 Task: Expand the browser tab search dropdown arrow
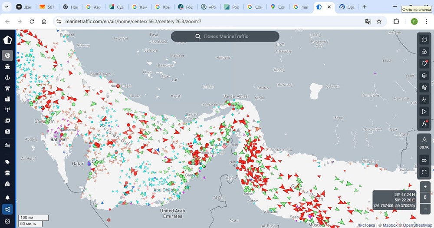[x=7, y=7]
